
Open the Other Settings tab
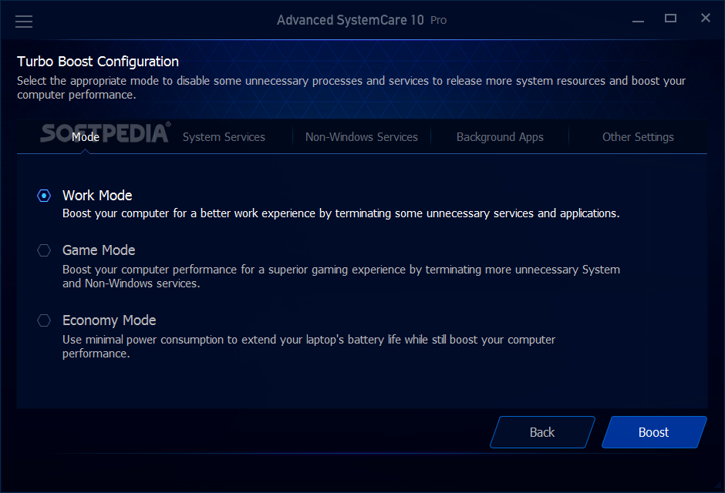pos(638,137)
